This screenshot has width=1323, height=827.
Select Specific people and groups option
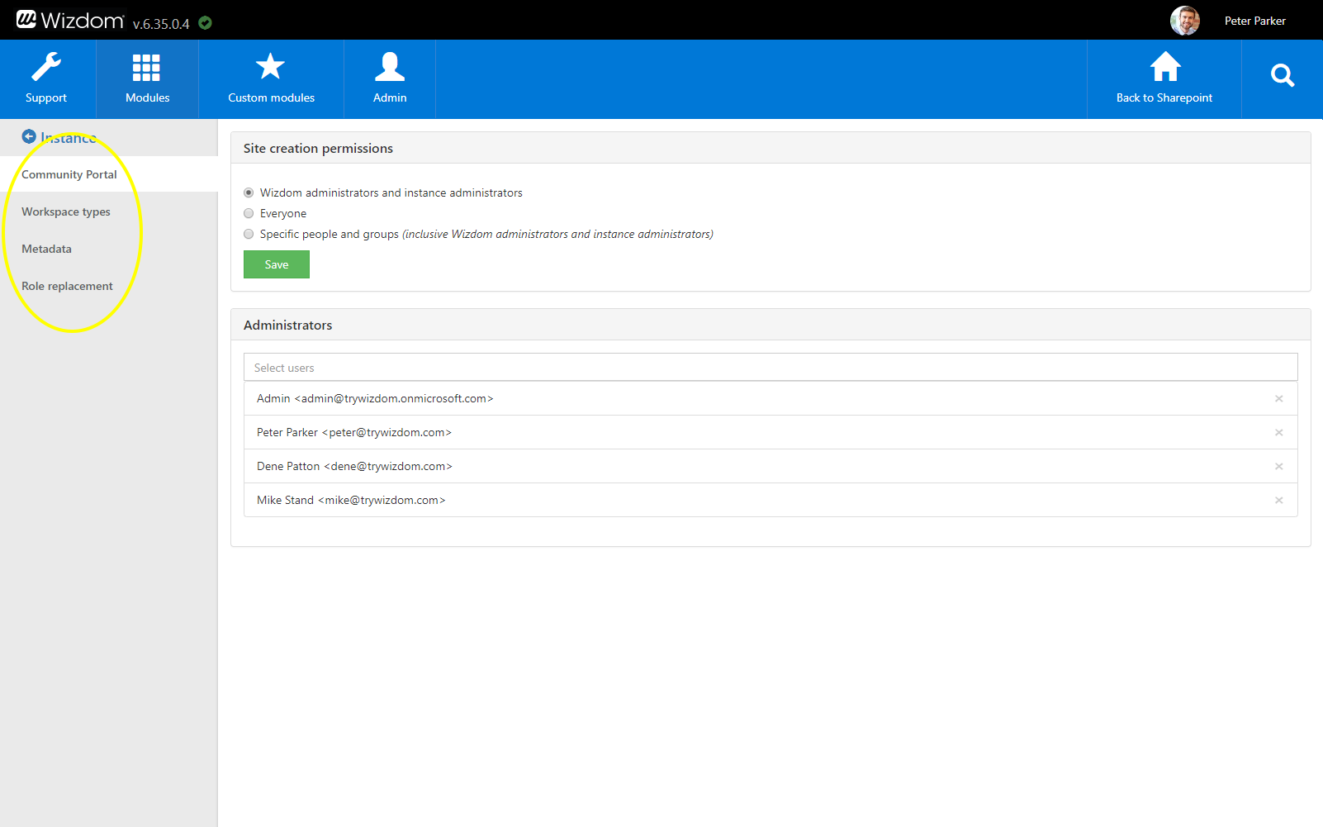(249, 234)
